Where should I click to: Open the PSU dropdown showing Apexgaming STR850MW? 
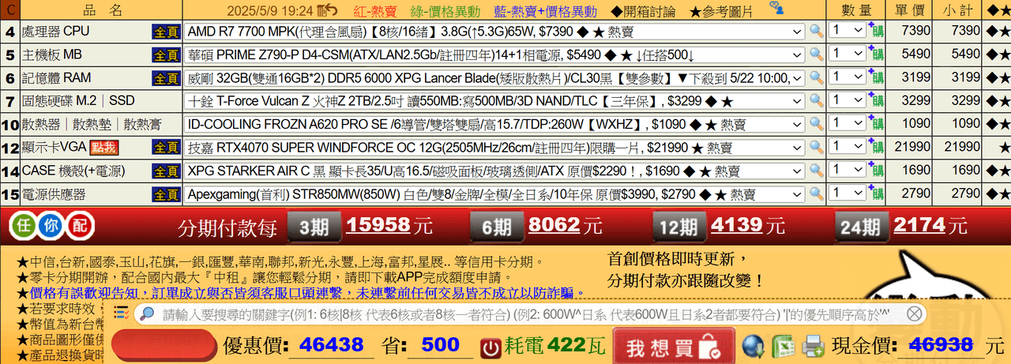pyautogui.click(x=494, y=194)
